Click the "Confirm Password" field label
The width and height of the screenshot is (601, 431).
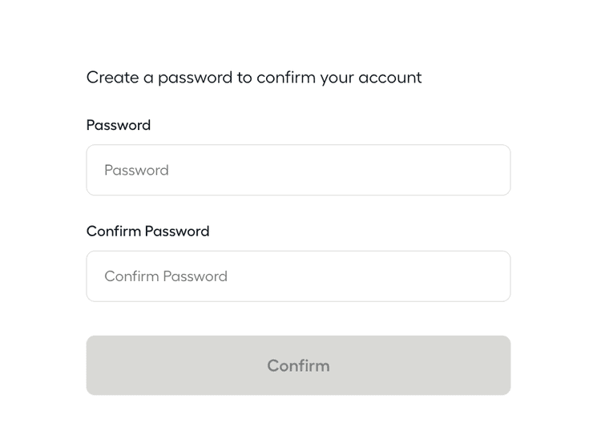click(147, 231)
